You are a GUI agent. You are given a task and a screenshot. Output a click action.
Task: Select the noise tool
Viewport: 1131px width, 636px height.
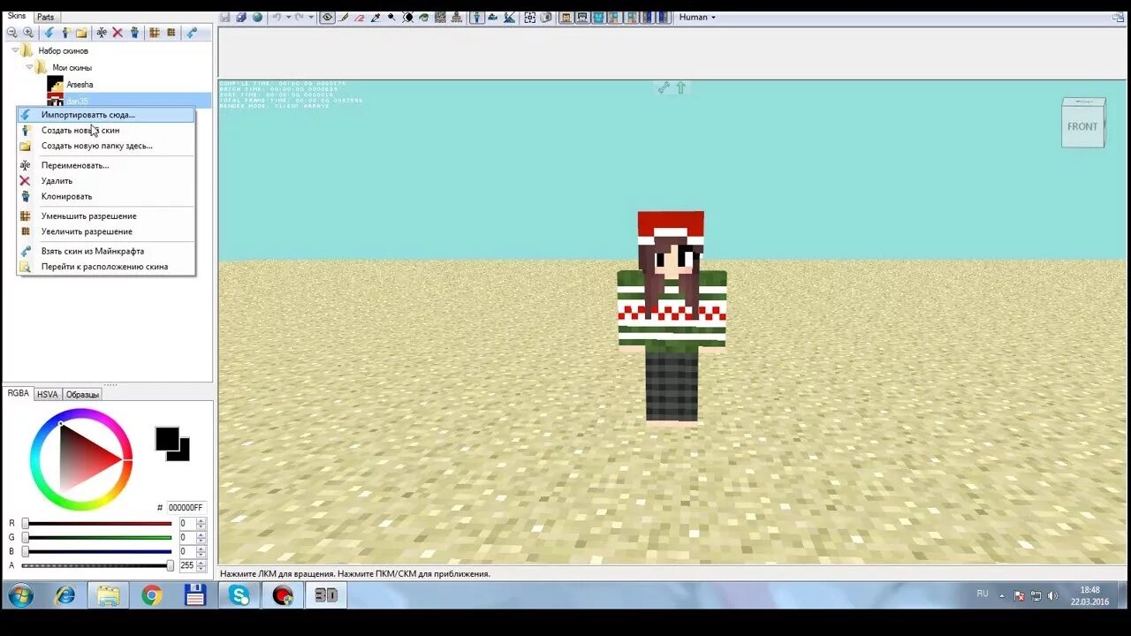pos(440,17)
